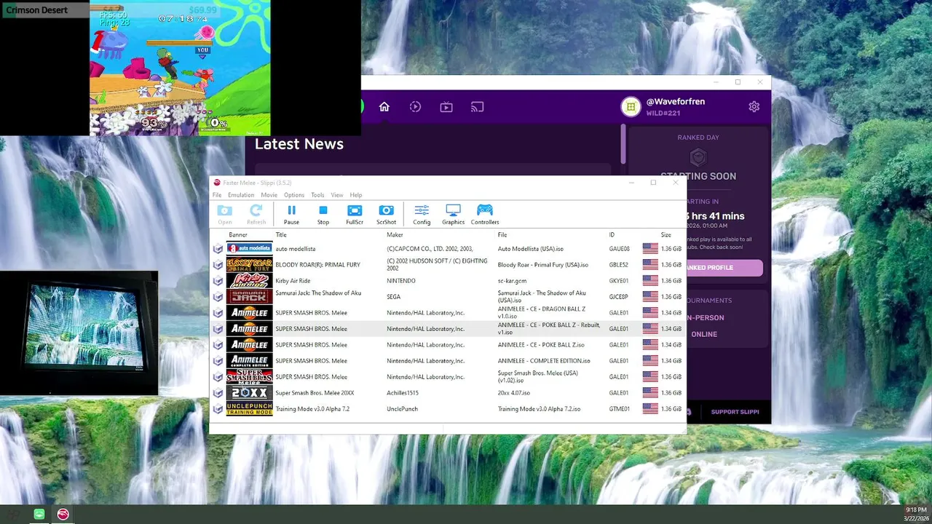Click the UnclePunch Training Mode banner
This screenshot has height=524, width=932.
click(250, 409)
